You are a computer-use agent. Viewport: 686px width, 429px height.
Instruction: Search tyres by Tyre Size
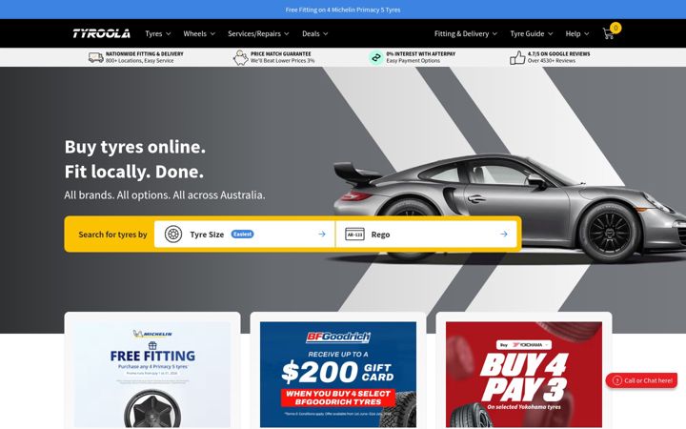pyautogui.click(x=245, y=235)
